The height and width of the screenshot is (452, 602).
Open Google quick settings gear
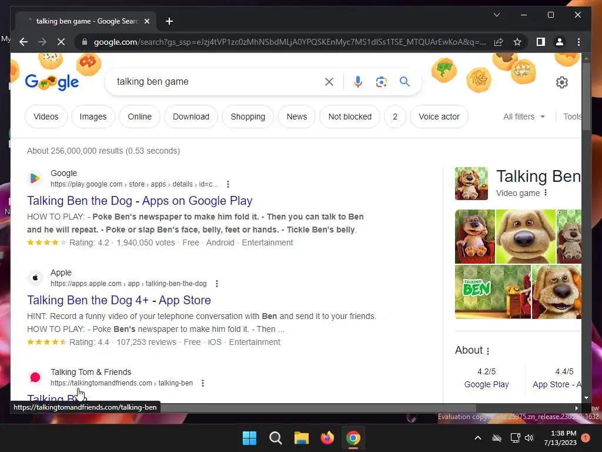tap(561, 82)
